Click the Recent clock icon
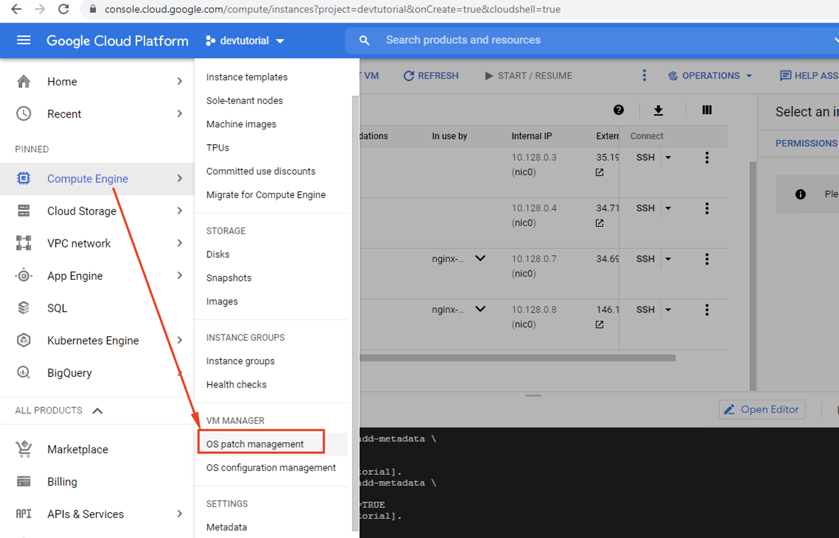 point(24,114)
